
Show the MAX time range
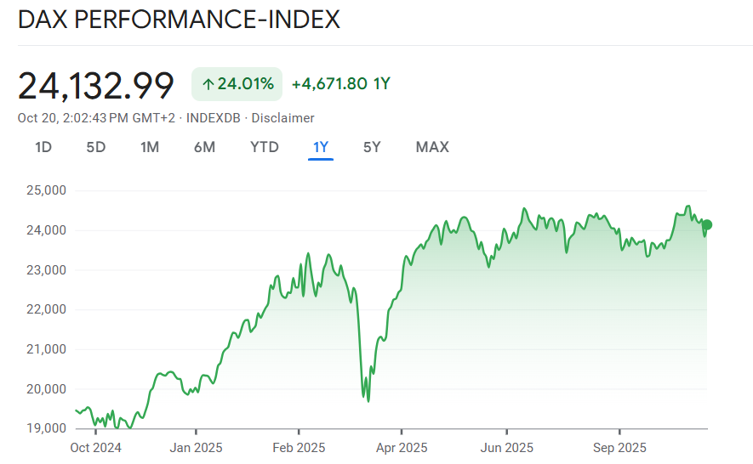[x=432, y=147]
